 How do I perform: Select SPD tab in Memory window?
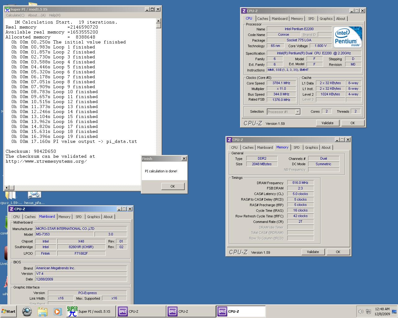click(297, 148)
